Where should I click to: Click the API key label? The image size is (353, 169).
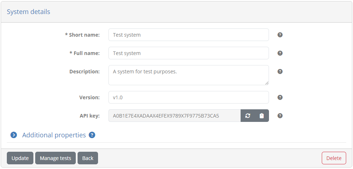point(90,116)
